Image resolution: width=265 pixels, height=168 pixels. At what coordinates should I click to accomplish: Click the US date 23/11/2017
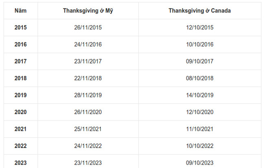click(x=88, y=61)
